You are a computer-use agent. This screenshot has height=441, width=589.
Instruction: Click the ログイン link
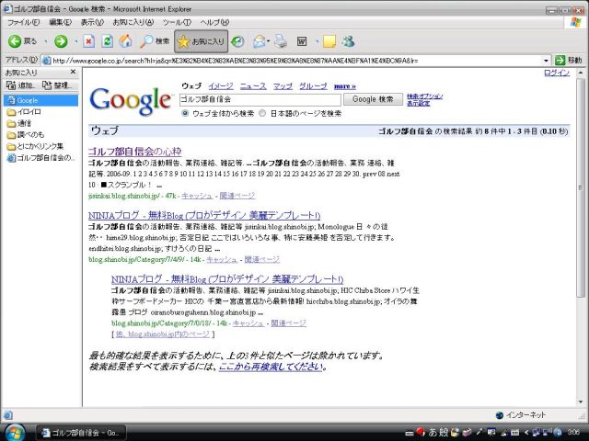(557, 73)
